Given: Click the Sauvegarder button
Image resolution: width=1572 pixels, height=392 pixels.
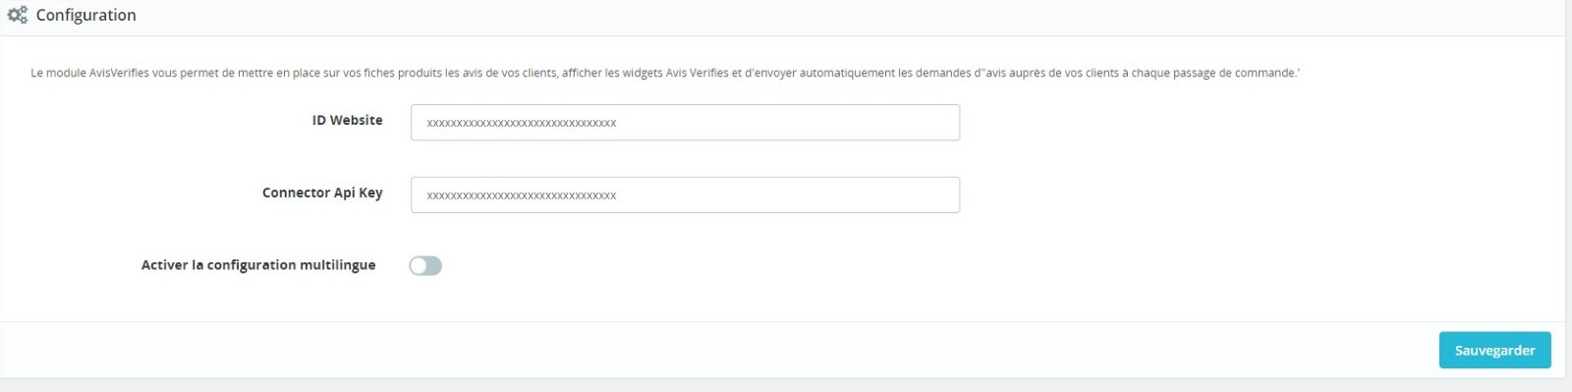Looking at the screenshot, I should point(1494,350).
